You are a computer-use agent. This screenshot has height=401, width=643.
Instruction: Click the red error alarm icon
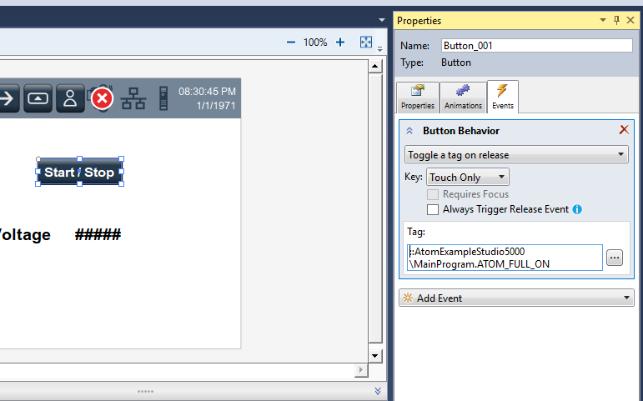102,98
